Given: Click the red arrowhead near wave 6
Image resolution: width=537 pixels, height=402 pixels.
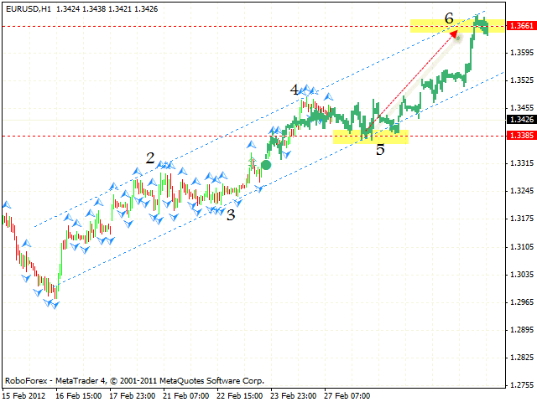Looking at the screenshot, I should coord(455,34).
